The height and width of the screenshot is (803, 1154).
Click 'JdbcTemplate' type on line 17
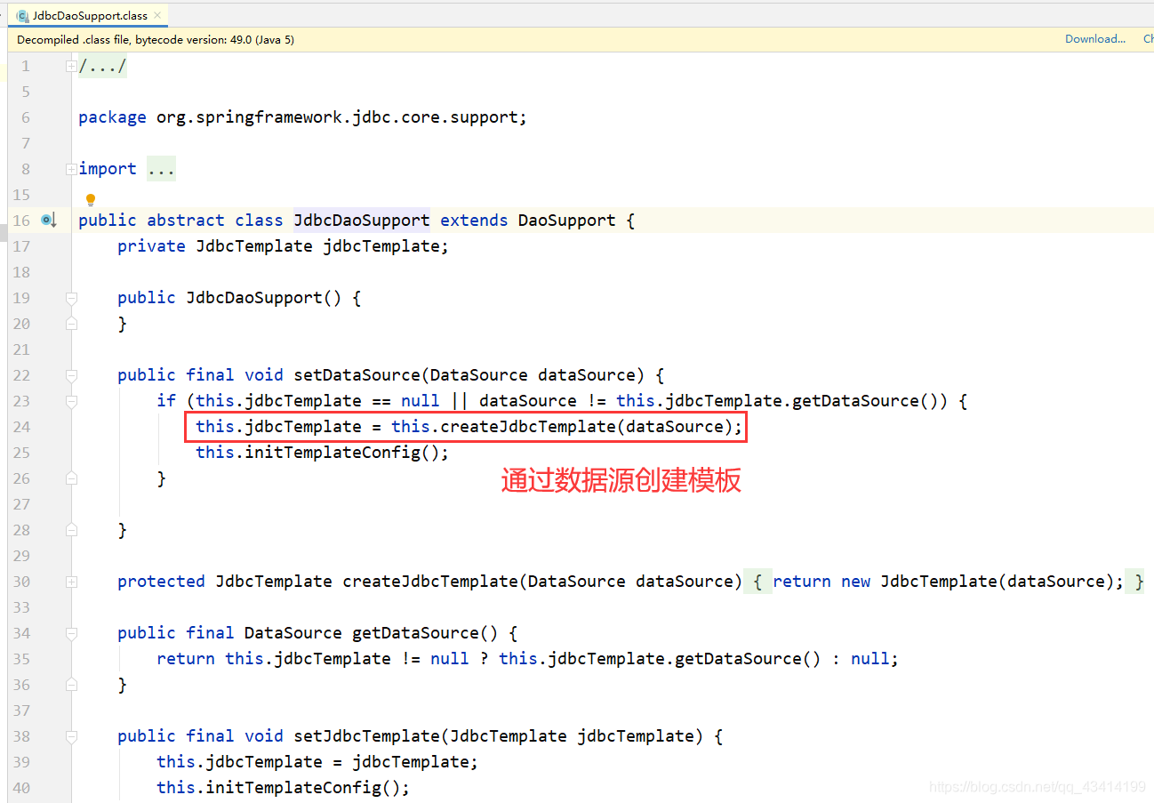pos(254,246)
